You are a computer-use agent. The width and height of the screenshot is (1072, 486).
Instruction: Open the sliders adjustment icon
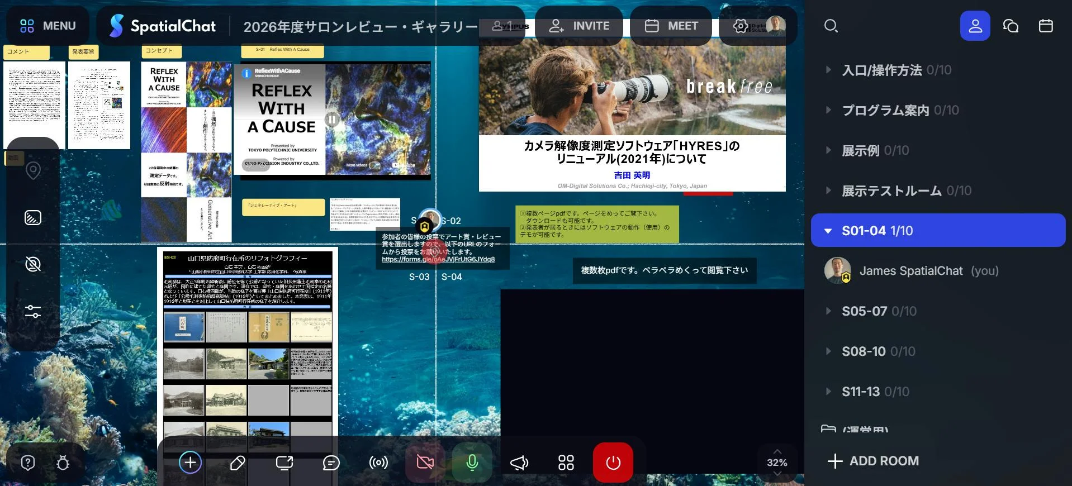[33, 311]
